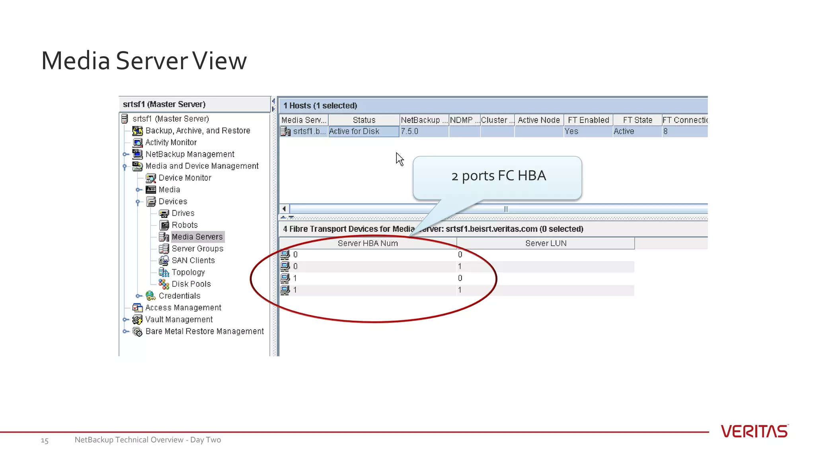Viewport: 815px width, 458px height.
Task: Sort by Active Node column header
Action: pos(539,120)
